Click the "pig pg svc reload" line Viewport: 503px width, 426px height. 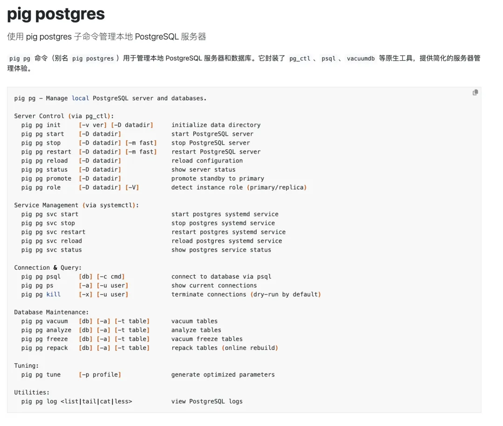click(51, 241)
